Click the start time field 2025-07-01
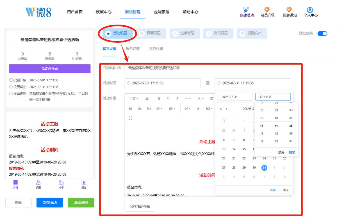This screenshot has height=224, width=337. [x=163, y=83]
